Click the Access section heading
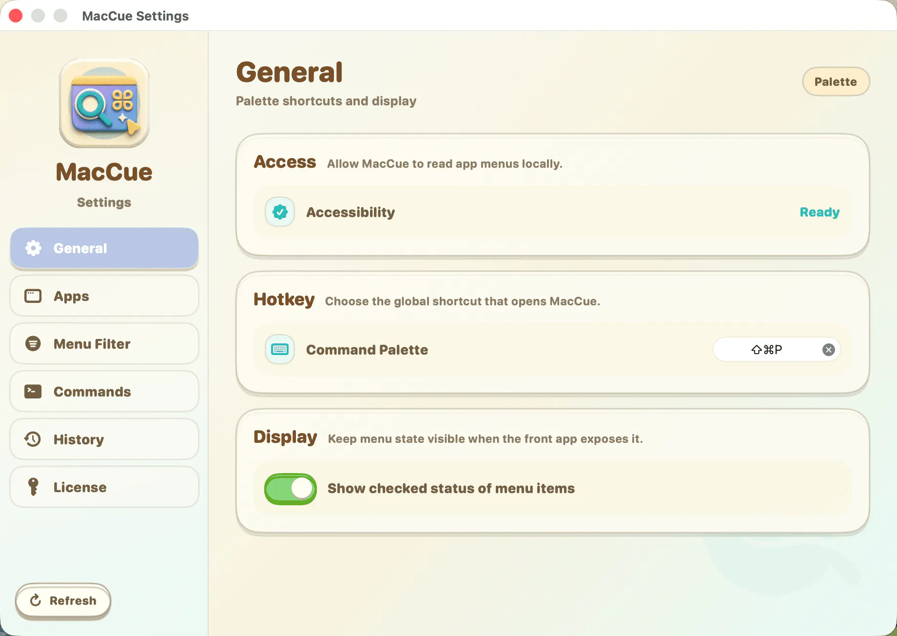 point(285,161)
